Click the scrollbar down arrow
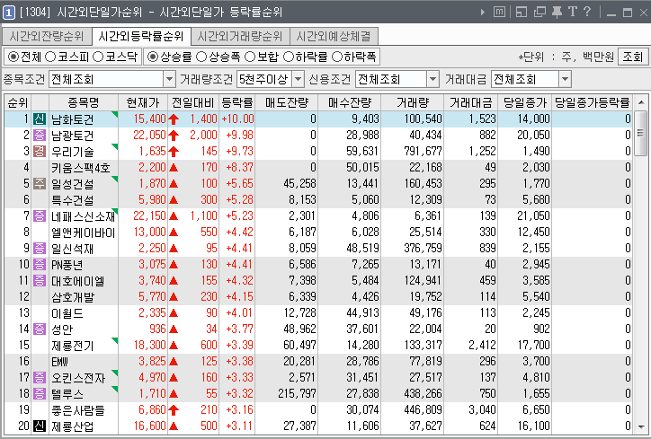Viewport: 651px width, 439px height. tap(641, 427)
